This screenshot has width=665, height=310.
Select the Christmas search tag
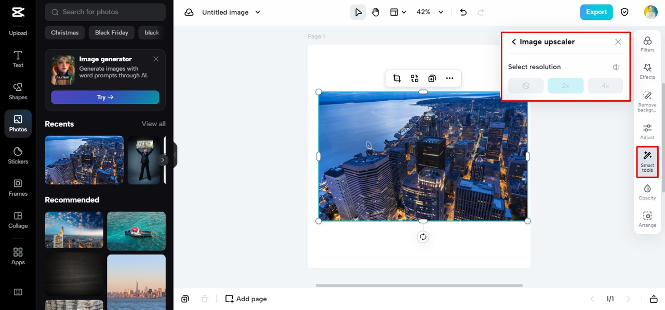click(x=65, y=33)
